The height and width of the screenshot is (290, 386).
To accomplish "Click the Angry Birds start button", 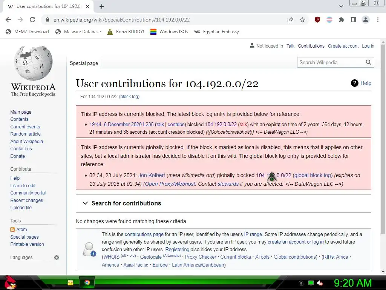I will [x=10, y=282].
